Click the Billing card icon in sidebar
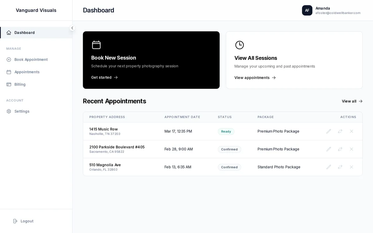Image resolution: width=373 pixels, height=233 pixels. (9, 84)
